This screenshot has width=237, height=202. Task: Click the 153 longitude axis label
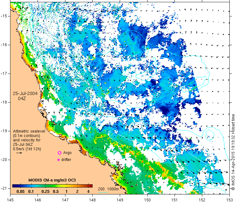(230, 200)
